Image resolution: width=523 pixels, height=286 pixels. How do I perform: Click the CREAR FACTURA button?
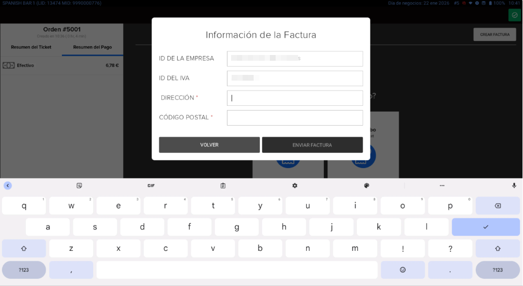click(495, 35)
